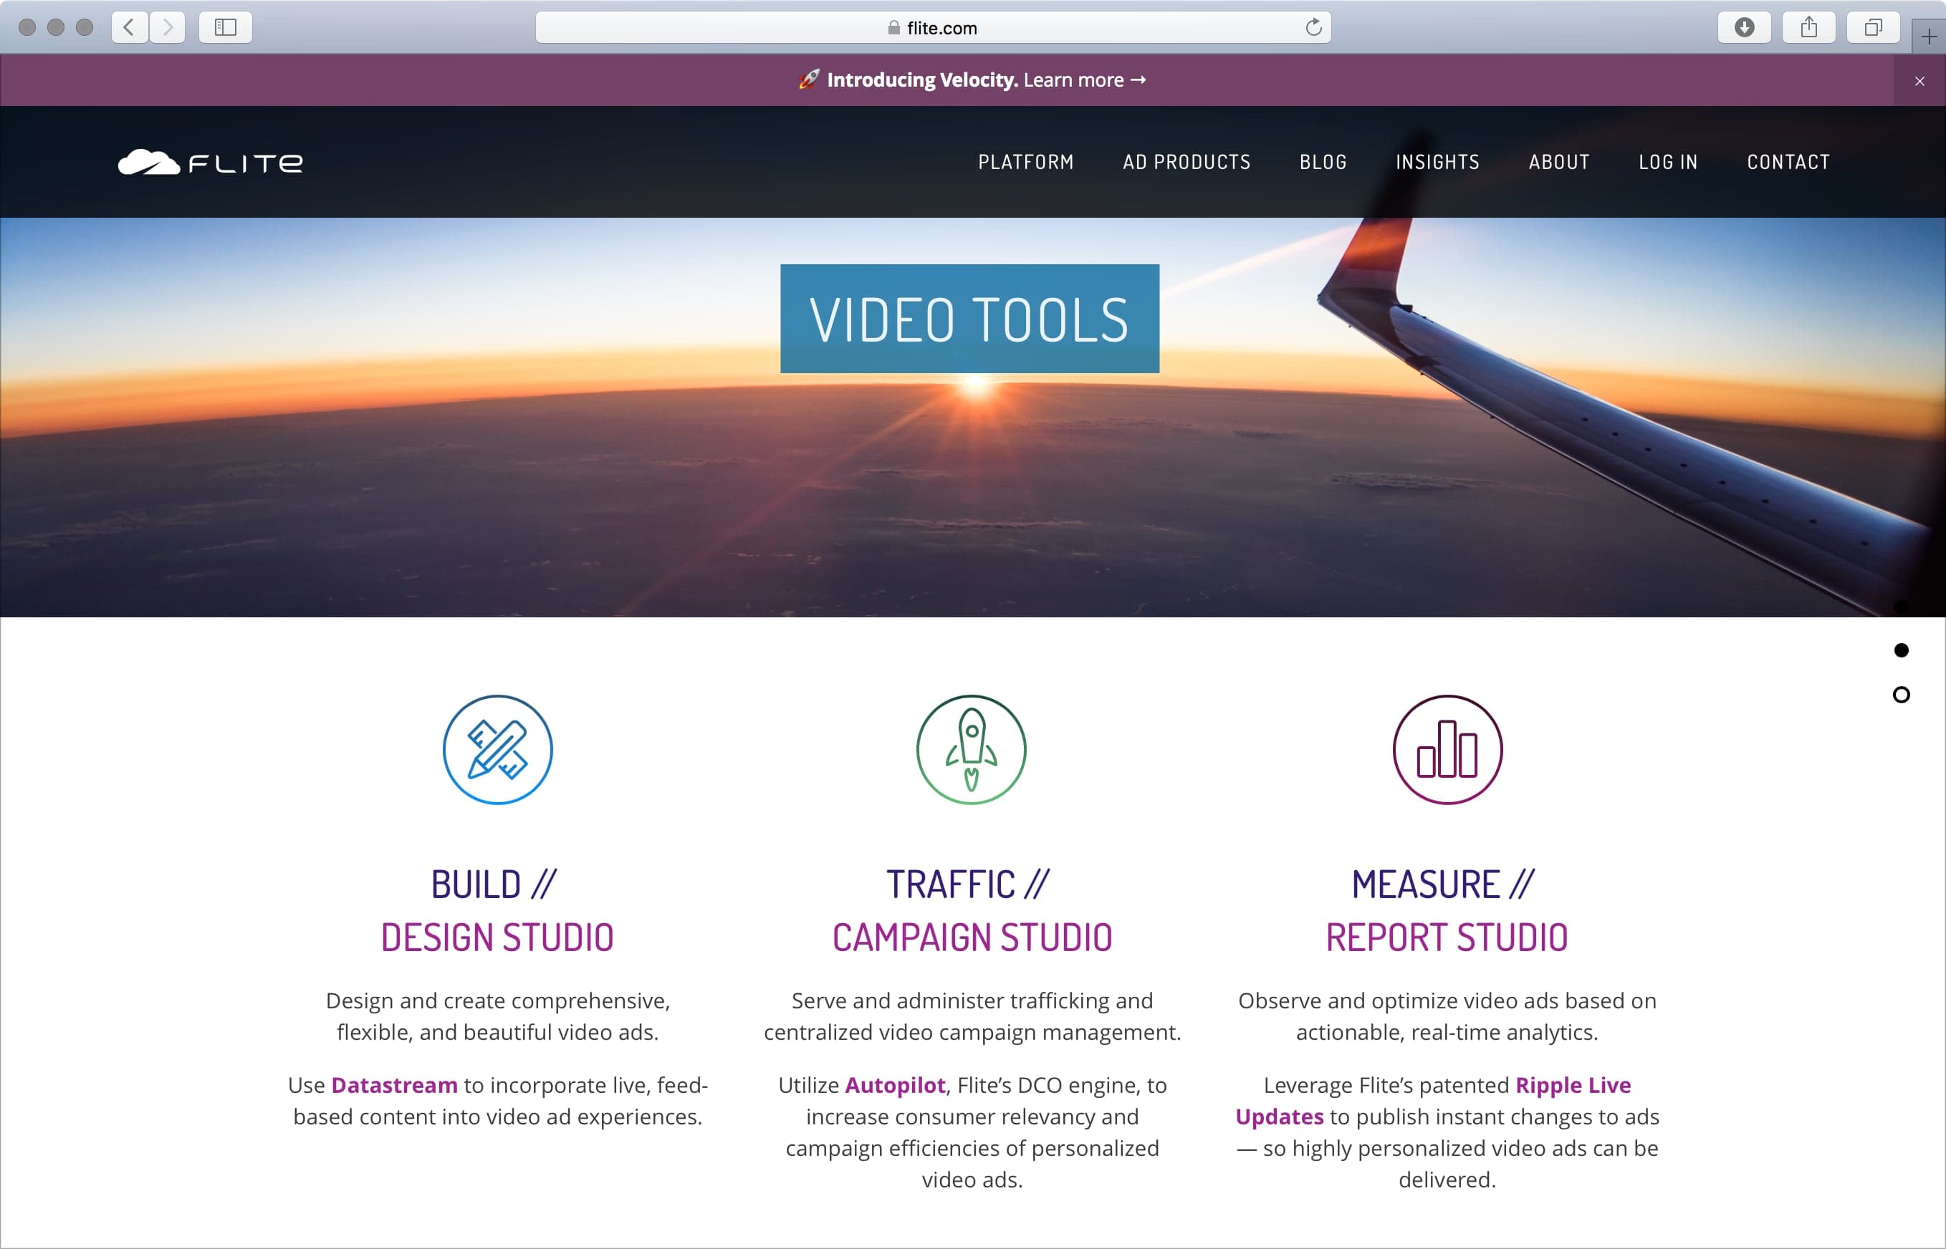The image size is (1946, 1249).
Task: Go to the Insights section
Action: click(x=1437, y=162)
